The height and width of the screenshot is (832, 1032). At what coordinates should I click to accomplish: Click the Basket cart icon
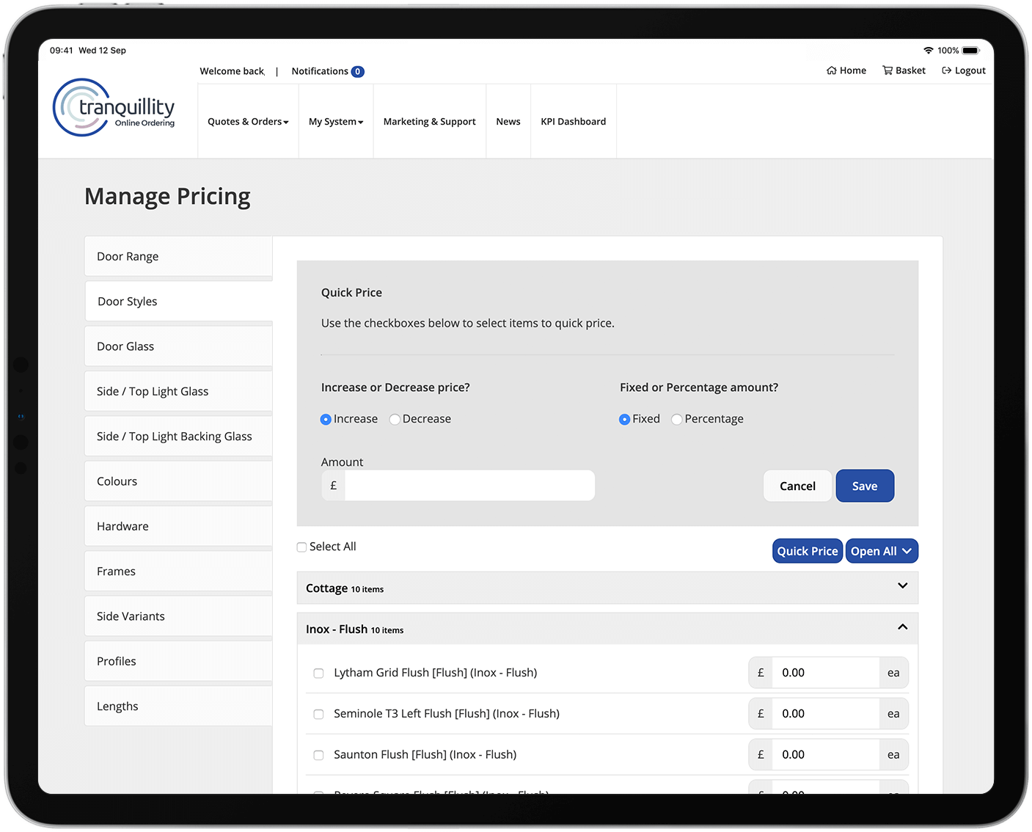[x=888, y=71]
